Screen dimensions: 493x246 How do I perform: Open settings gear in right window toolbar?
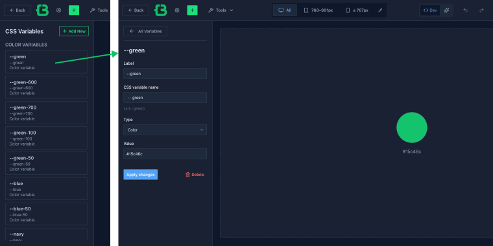click(x=177, y=10)
